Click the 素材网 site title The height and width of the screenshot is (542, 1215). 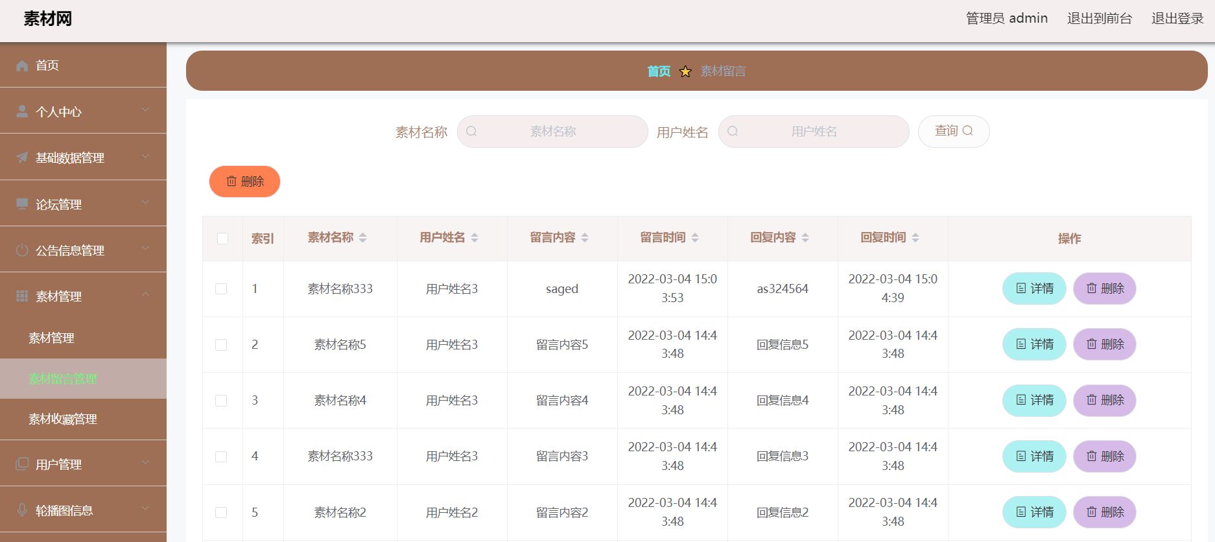click(x=48, y=19)
